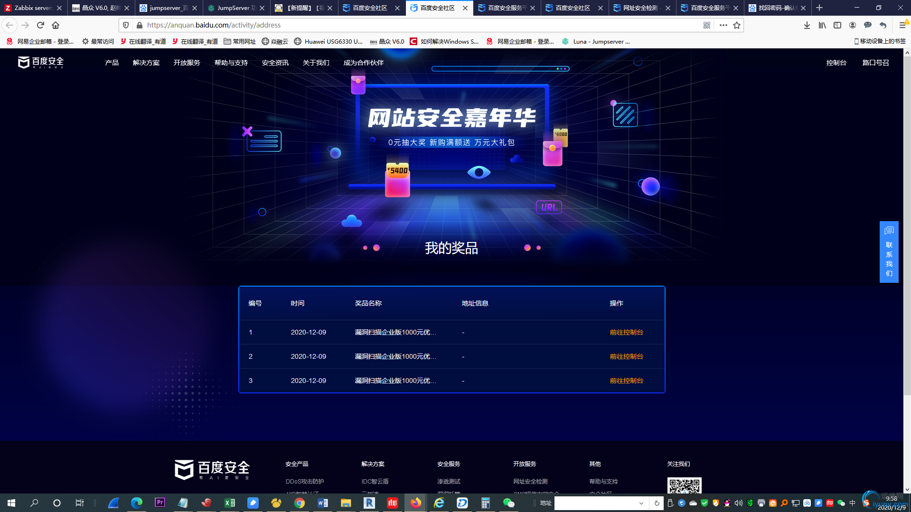
Task: Open a new browser tab
Action: pos(819,8)
